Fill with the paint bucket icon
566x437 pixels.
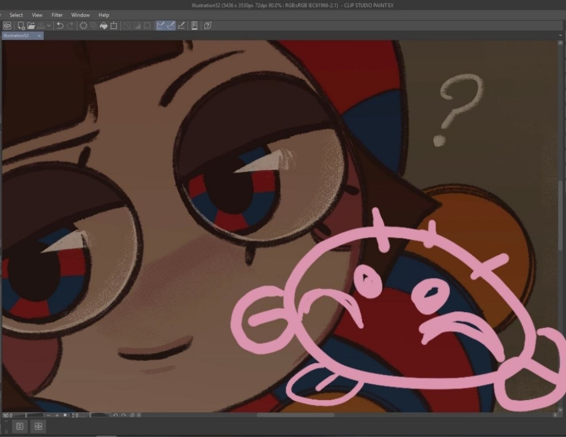click(103, 26)
